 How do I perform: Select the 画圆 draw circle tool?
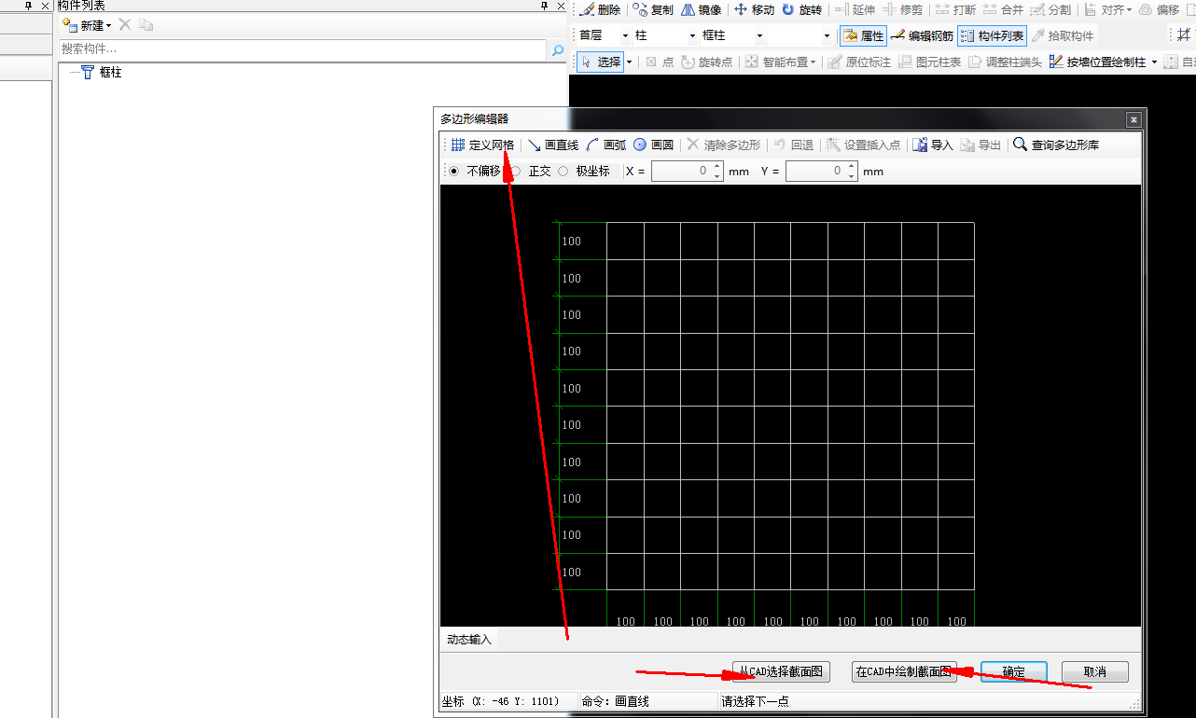tap(654, 145)
